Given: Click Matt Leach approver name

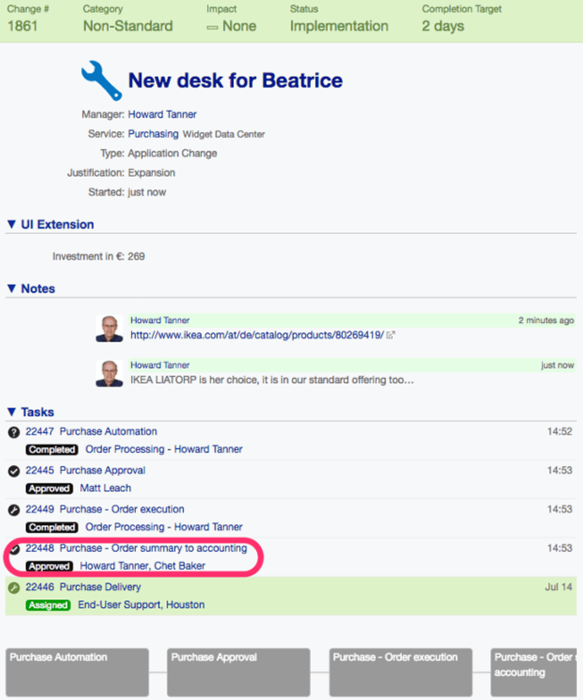Looking at the screenshot, I should tap(106, 488).
